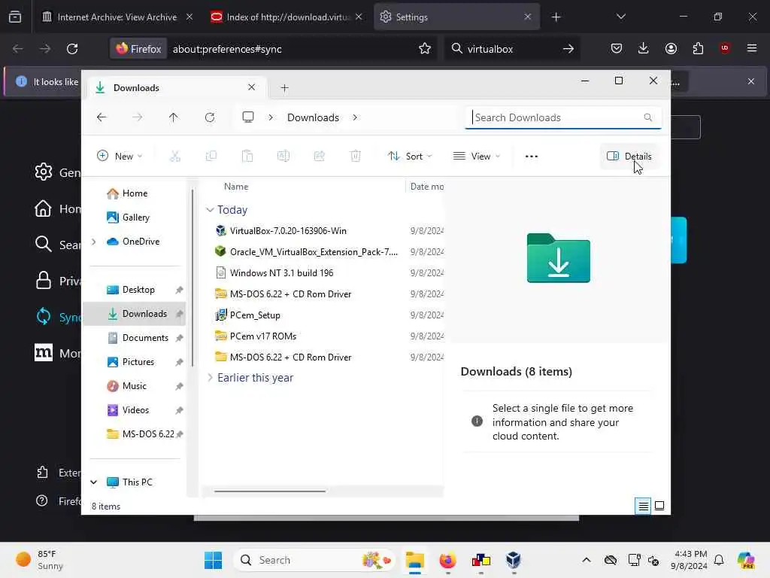Click the Rename icon in Explorer toolbar
This screenshot has width=770, height=578.
[283, 157]
